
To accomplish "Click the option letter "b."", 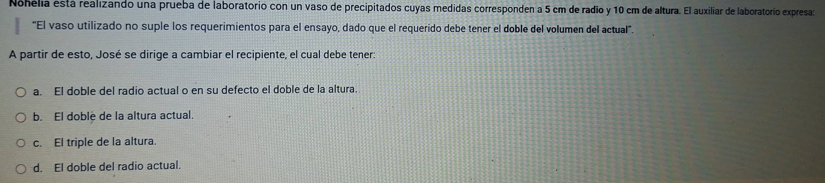I will click(x=38, y=117).
